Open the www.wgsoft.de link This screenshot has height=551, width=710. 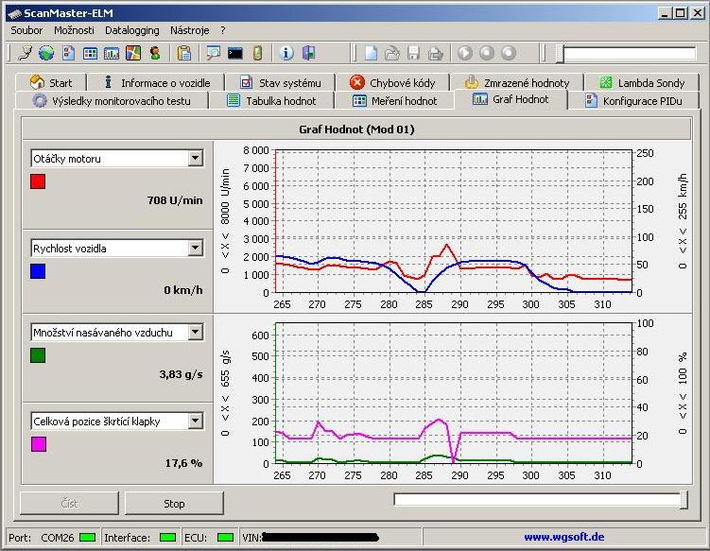click(563, 537)
